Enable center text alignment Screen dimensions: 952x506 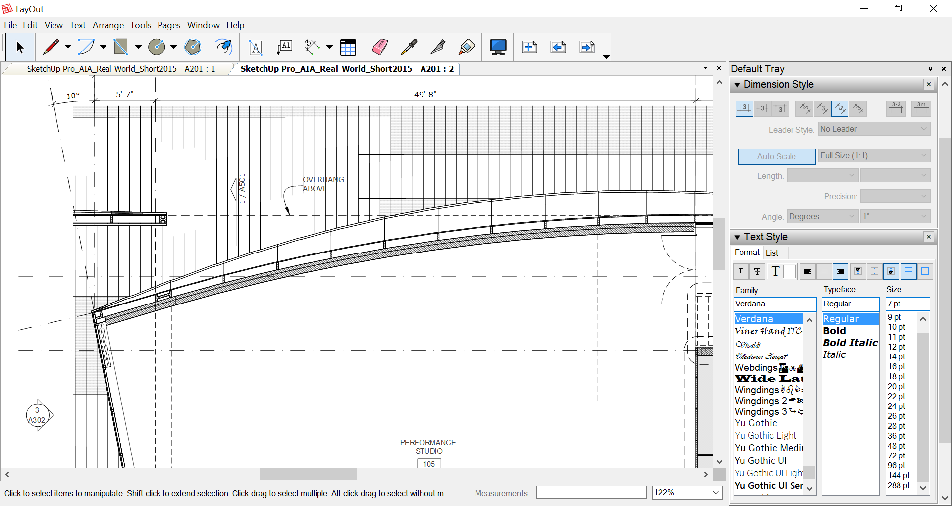pyautogui.click(x=824, y=271)
